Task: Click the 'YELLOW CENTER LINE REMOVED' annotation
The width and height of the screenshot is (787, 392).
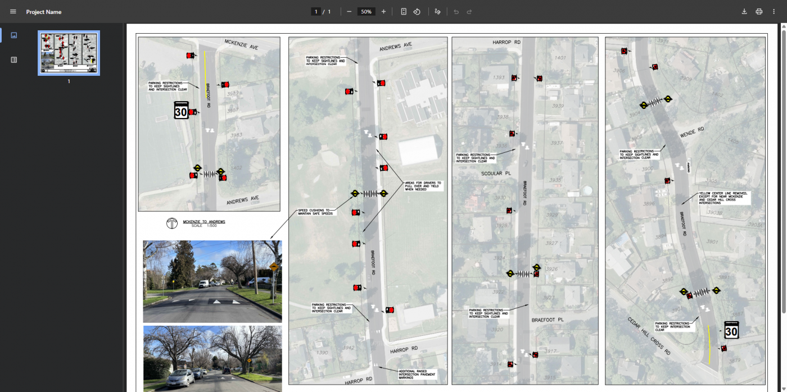Action: pyautogui.click(x=724, y=197)
